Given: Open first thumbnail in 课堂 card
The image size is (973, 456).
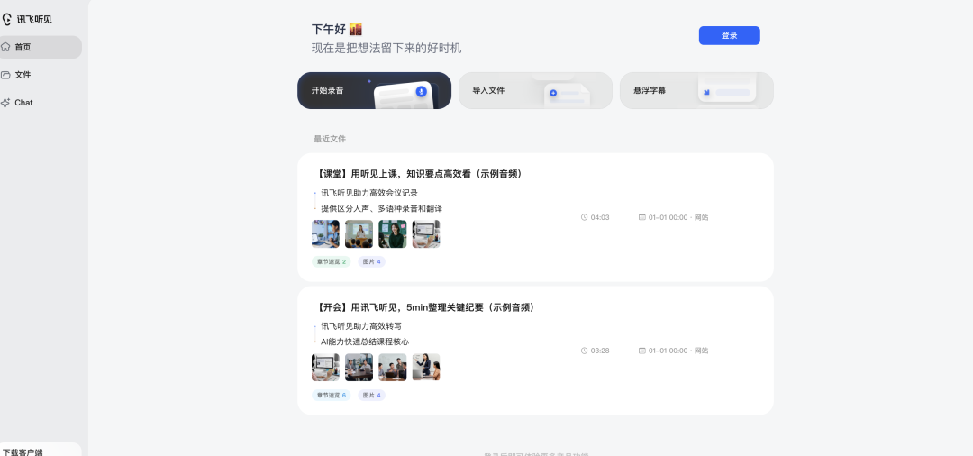Looking at the screenshot, I should tap(326, 234).
